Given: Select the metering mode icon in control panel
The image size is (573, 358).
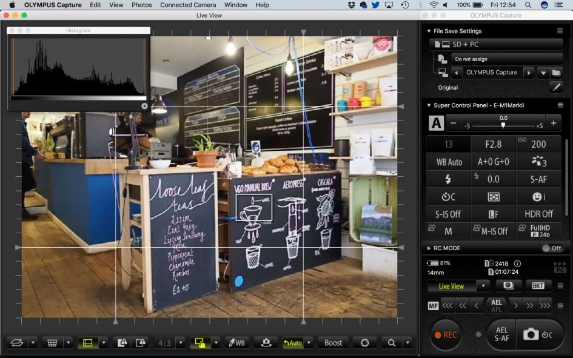Looking at the screenshot, I should click(x=494, y=197).
